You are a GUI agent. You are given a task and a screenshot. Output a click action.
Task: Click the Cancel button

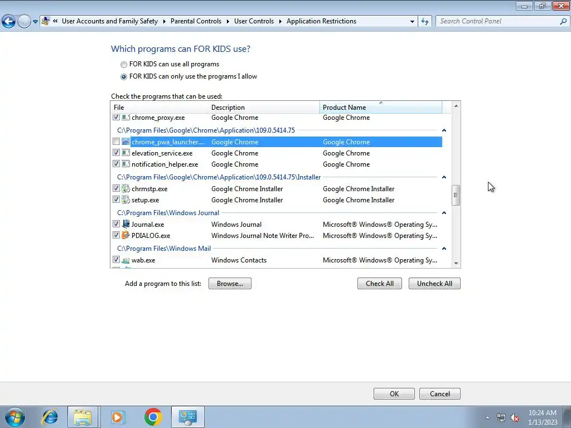click(x=440, y=394)
